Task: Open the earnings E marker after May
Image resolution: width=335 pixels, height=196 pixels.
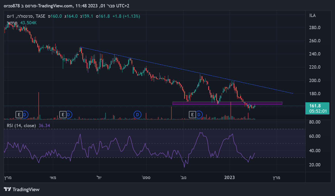Action: (x=63, y=115)
